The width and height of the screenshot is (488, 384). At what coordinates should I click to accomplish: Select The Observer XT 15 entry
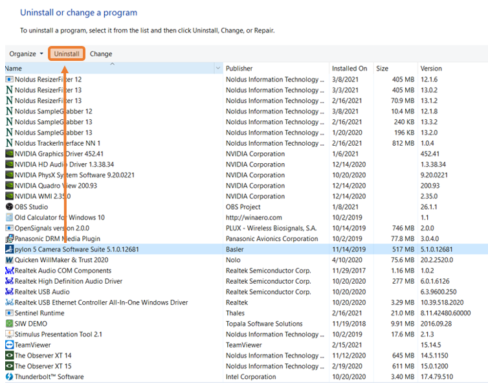pos(43,366)
